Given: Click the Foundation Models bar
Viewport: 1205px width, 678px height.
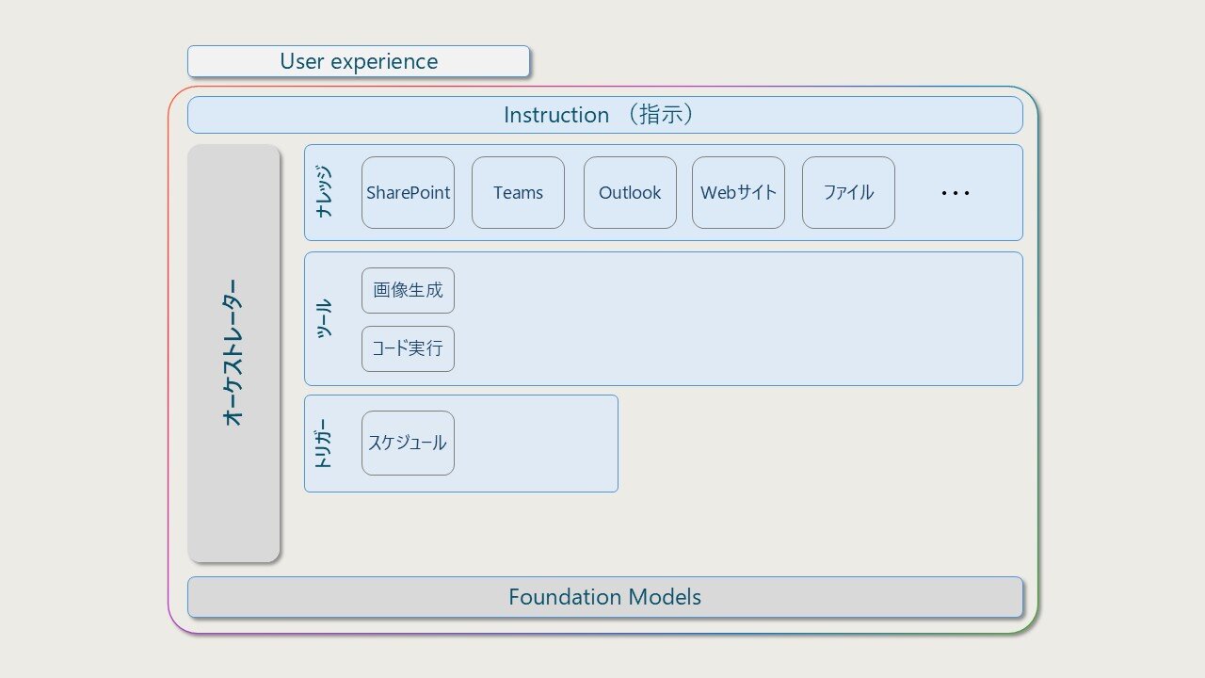Looking at the screenshot, I should point(604,597).
